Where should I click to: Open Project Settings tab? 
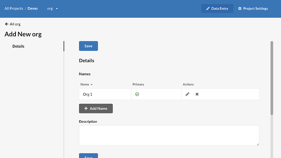253,9
